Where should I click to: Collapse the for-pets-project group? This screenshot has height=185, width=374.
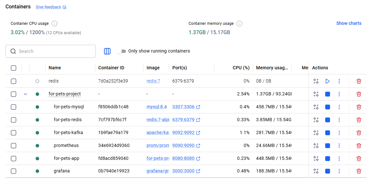point(25,94)
